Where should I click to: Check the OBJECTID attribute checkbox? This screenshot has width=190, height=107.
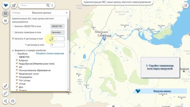[17, 57]
